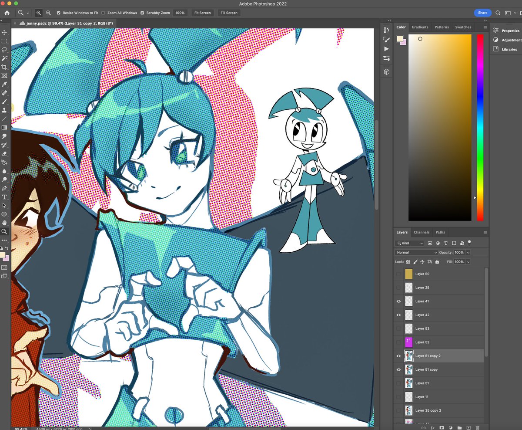Click the Home icon in options bar
The height and width of the screenshot is (430, 522).
tap(7, 13)
